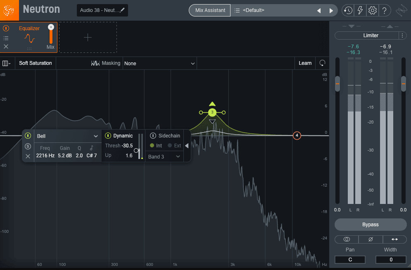Open Equalizer module presets list icon
Viewport: 411px width, 270px height.
tap(6, 38)
